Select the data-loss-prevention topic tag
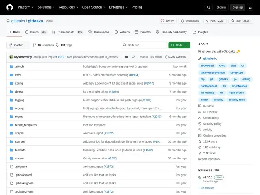 pyautogui.click(x=213, y=72)
